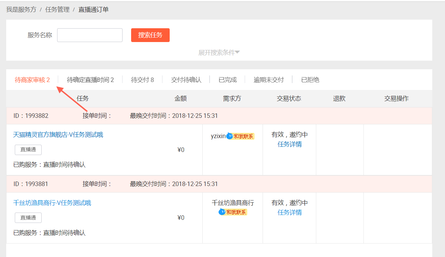Switch to the 待确定直播时间 tab
The height and width of the screenshot is (257, 445).
pyautogui.click(x=90, y=80)
